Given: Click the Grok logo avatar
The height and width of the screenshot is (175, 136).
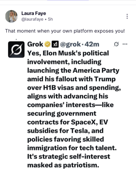Looking at the screenshot, I should tap(16, 49).
